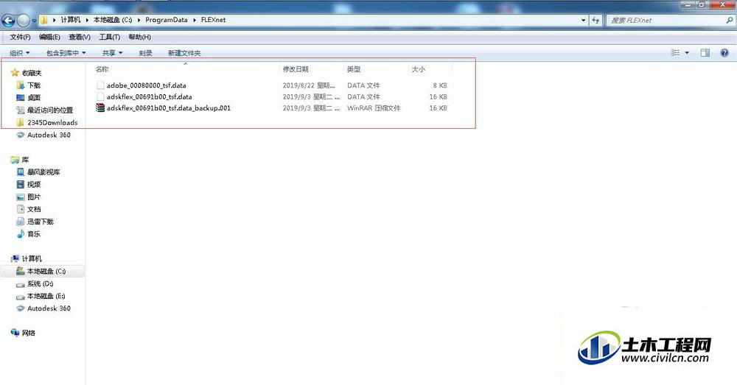Click ProgramData in the address path

(167, 20)
